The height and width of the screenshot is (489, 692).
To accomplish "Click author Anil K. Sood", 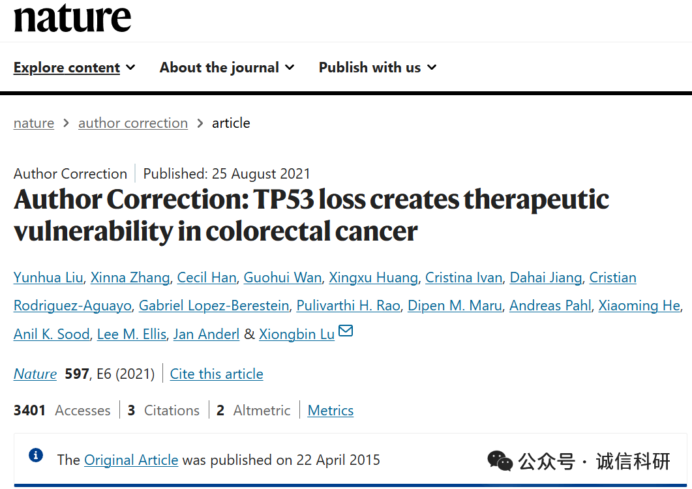I will pyautogui.click(x=52, y=334).
